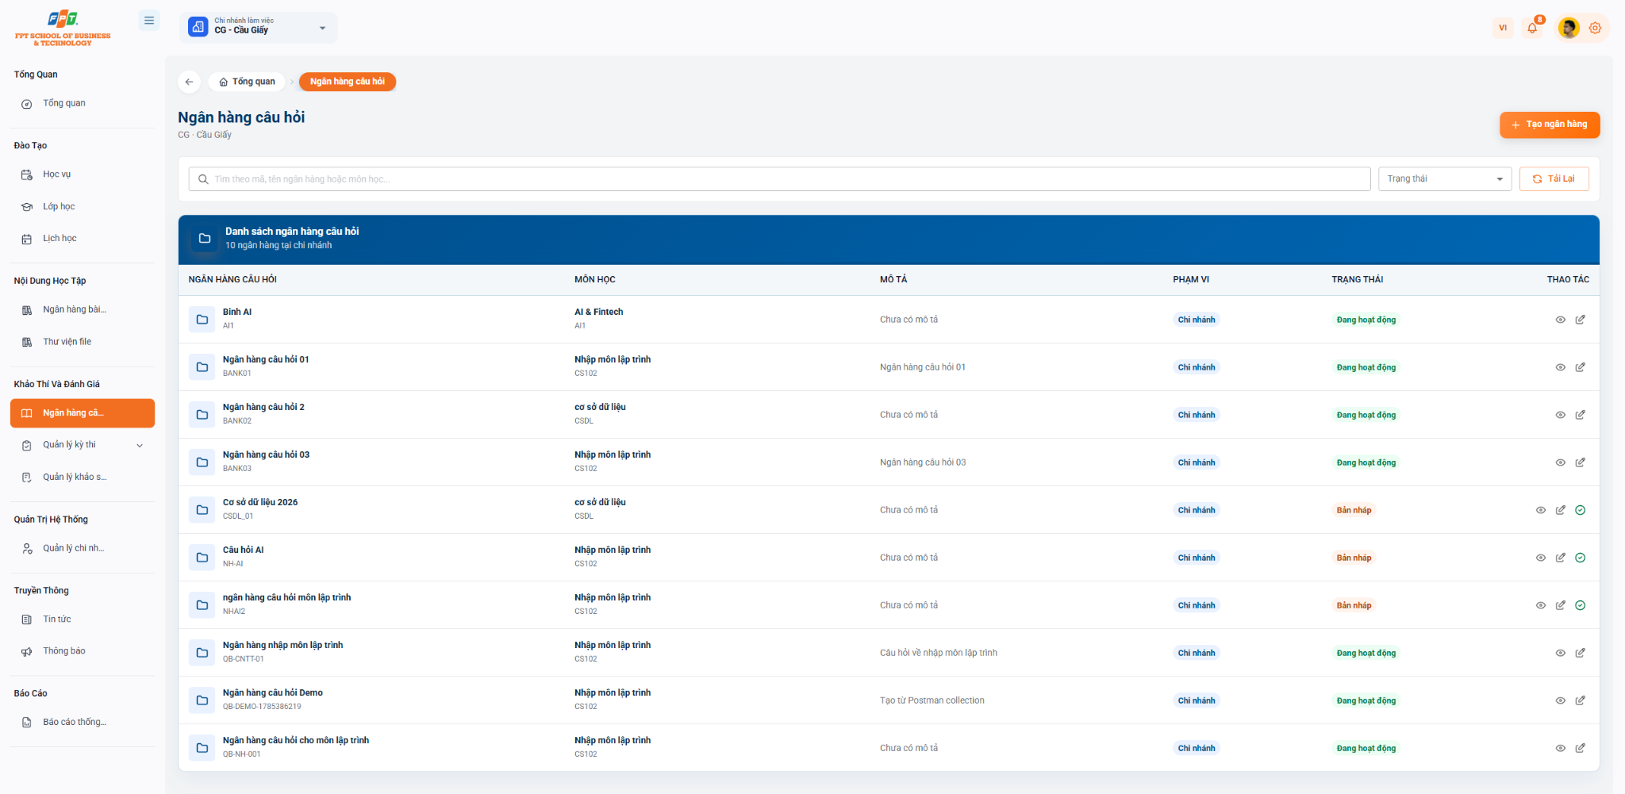View Ngân hàng câu hỏi 01 via eye
This screenshot has height=794, width=1625.
pyautogui.click(x=1560, y=367)
